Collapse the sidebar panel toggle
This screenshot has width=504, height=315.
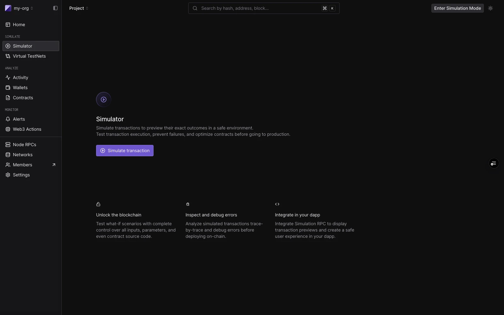[x=55, y=8]
